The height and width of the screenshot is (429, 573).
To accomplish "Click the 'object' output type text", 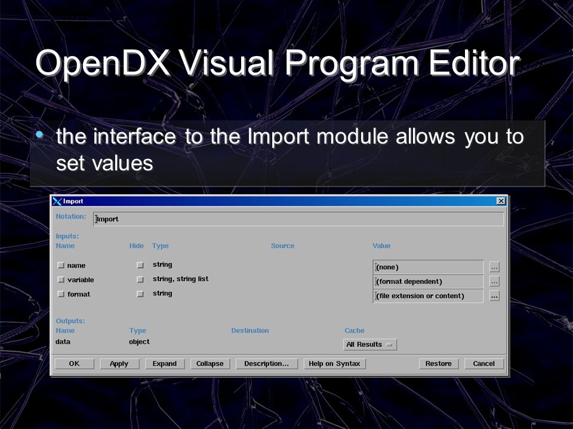I will tap(139, 342).
